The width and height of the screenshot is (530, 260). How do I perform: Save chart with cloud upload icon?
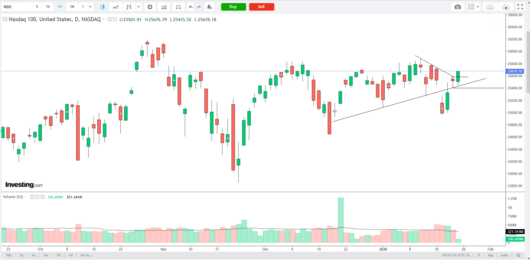click(x=506, y=7)
